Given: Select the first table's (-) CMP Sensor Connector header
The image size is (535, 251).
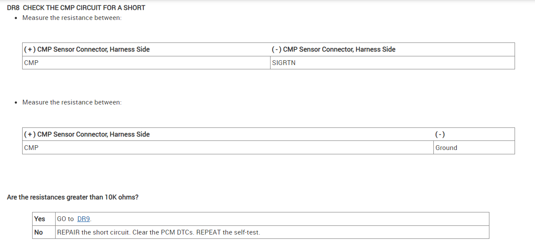Looking at the screenshot, I should click(x=333, y=49).
